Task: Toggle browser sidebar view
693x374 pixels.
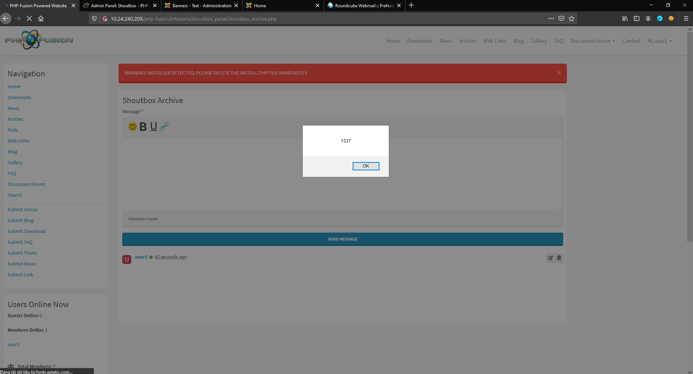Action: pos(637,18)
